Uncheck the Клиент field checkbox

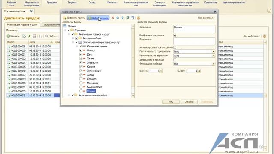(x=81, y=67)
